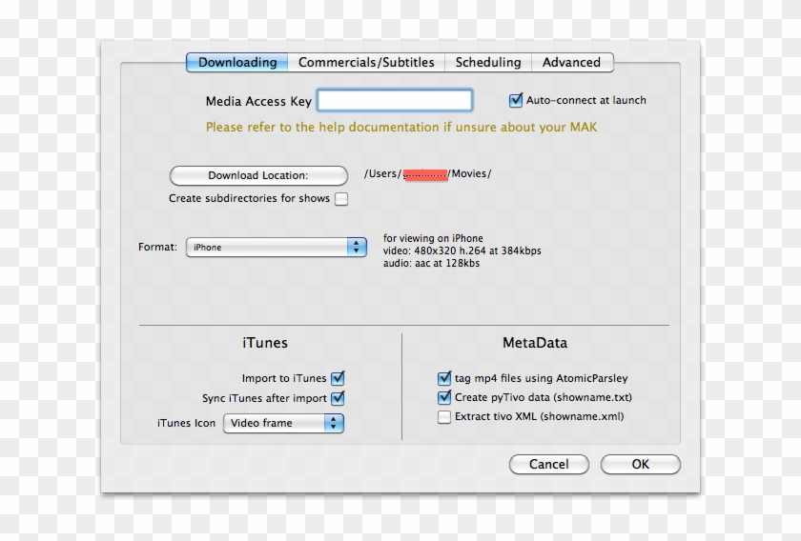Select the Scheduling tab
Screen dimensions: 801x541
coord(487,63)
